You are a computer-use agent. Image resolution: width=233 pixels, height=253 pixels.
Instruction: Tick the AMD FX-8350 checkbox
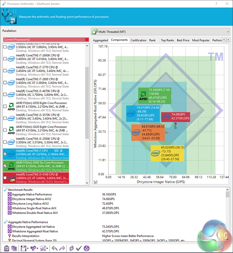click(x=5, y=106)
